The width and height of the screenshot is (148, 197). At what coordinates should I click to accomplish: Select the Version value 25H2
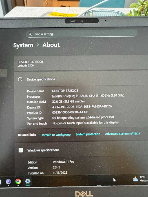tap(56, 167)
